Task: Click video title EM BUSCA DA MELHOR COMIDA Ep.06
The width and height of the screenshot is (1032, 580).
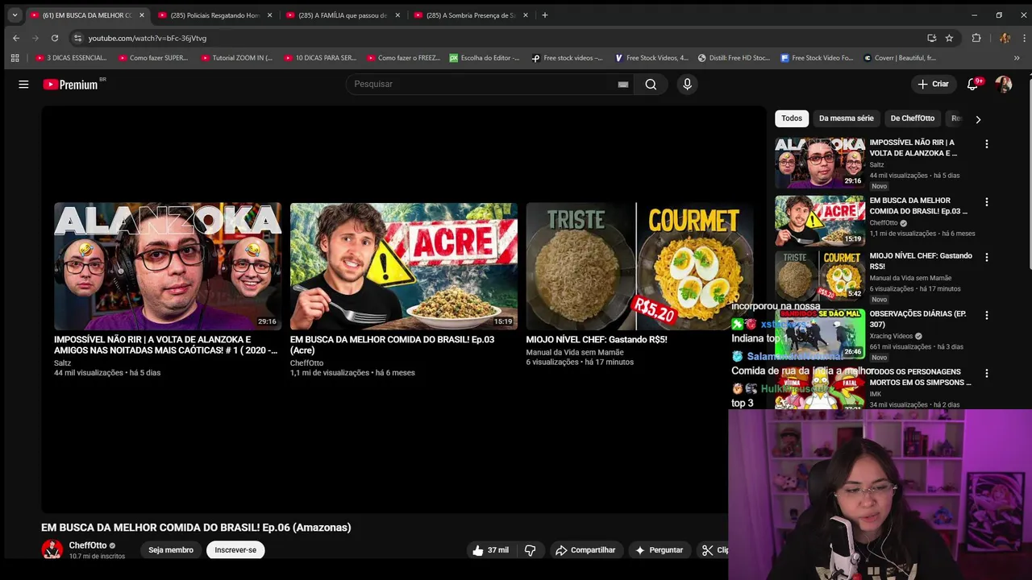Action: click(196, 528)
